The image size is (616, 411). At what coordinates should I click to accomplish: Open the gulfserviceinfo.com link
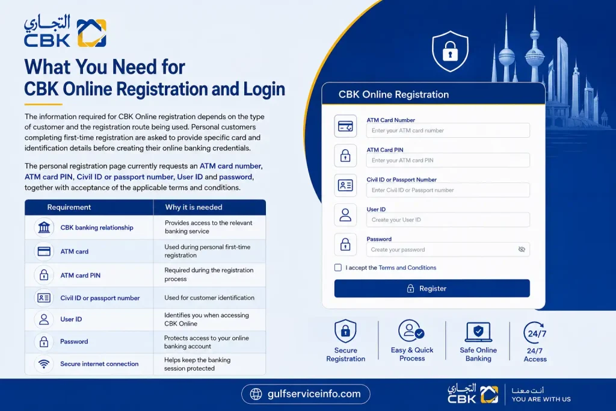pos(314,394)
